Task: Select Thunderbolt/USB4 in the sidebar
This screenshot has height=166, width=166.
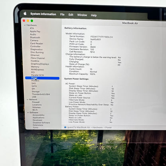Action: [41, 94]
